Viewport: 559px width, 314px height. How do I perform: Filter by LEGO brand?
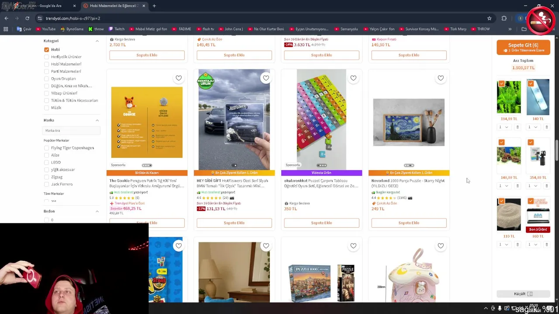(x=46, y=162)
